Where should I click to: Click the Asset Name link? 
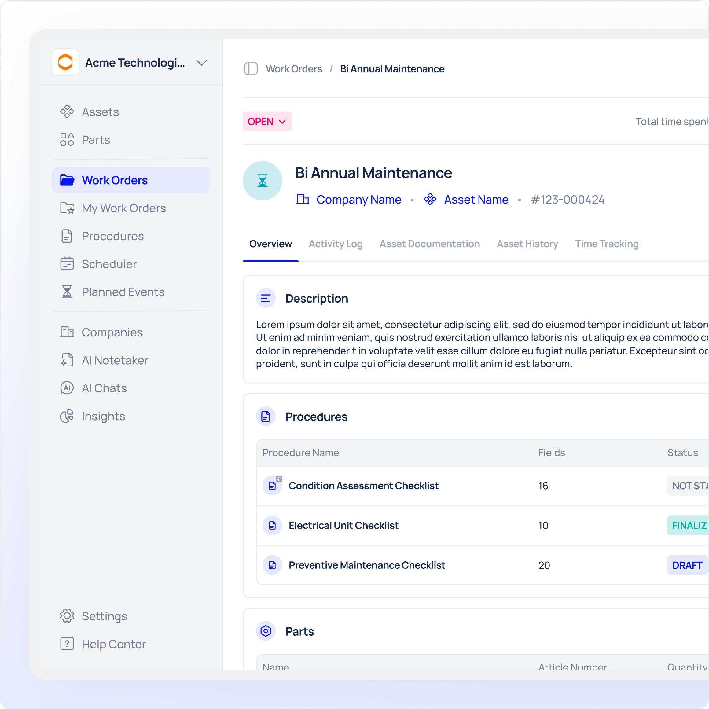tap(476, 200)
